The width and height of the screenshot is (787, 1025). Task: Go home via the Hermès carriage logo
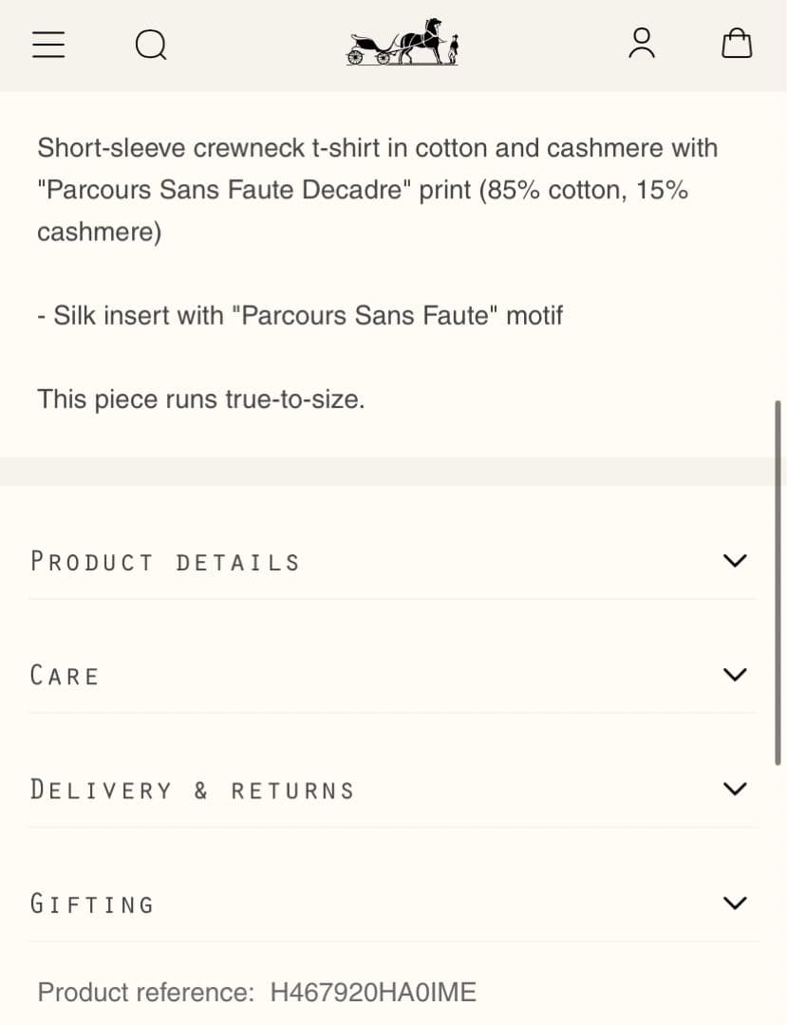(403, 43)
